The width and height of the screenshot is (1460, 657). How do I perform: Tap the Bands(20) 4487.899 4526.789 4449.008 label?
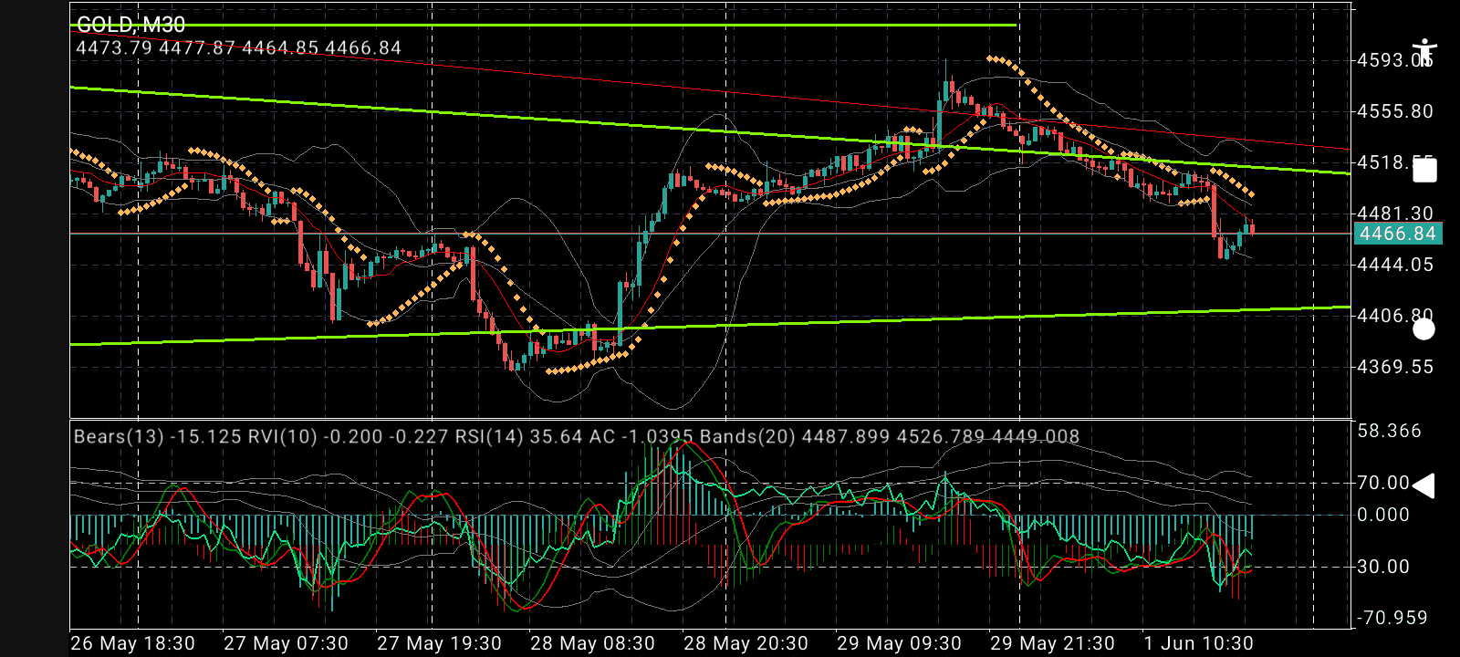pyautogui.click(x=890, y=436)
